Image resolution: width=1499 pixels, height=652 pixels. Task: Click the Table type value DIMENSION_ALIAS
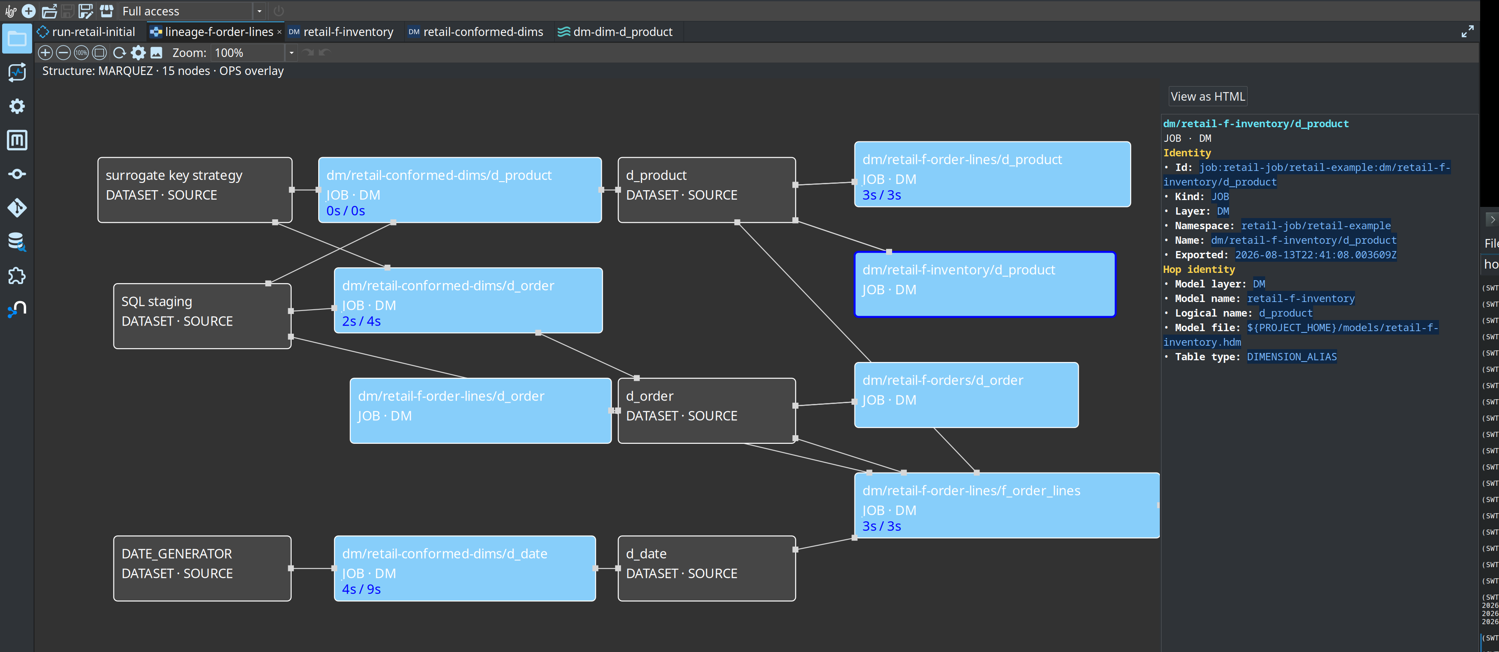[x=1291, y=357]
